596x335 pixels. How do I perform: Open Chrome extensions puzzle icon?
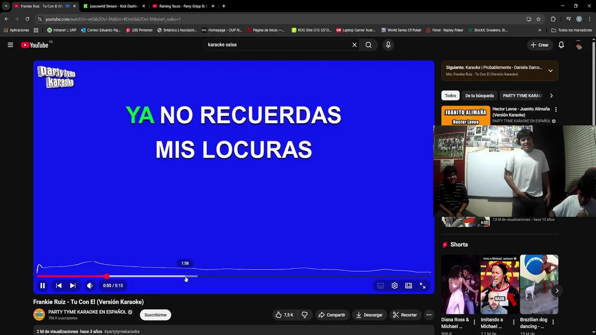tap(553, 19)
